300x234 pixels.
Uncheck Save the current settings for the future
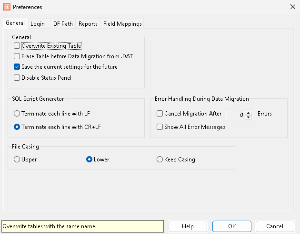(17, 67)
